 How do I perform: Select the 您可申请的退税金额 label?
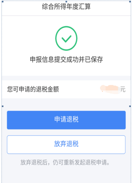click(33, 89)
